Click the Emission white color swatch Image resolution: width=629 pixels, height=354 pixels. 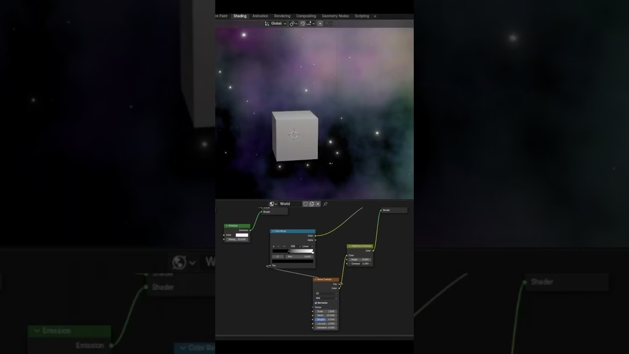point(242,235)
